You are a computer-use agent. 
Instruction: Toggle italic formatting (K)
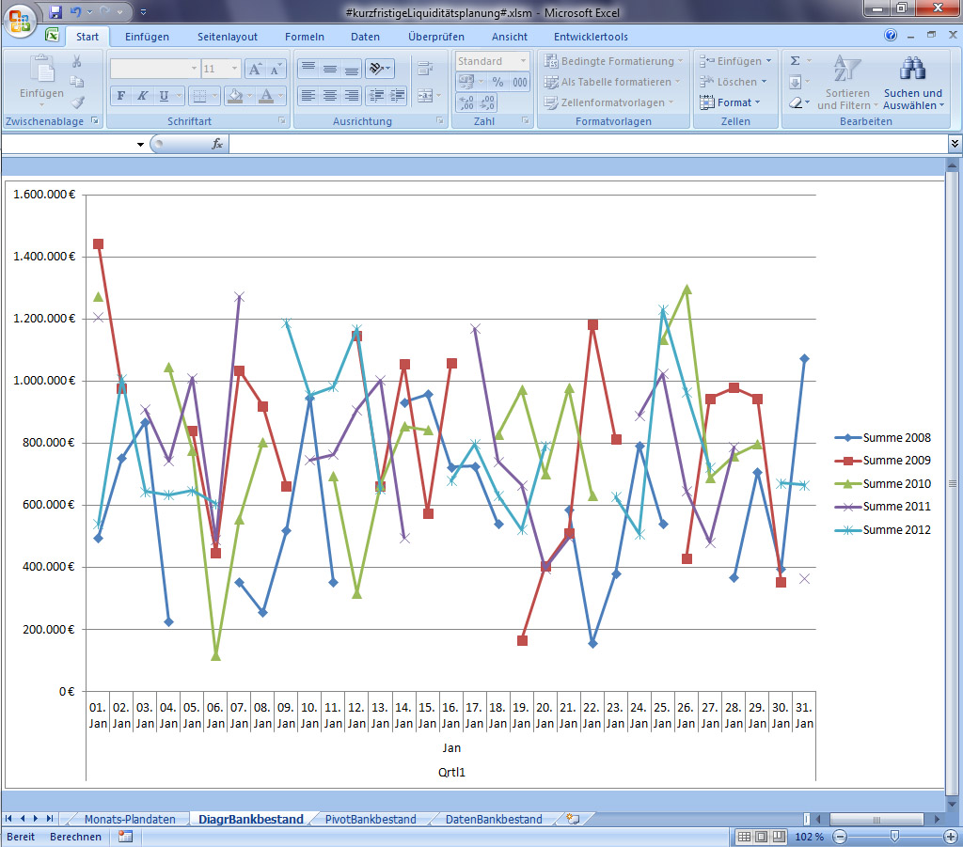click(x=142, y=96)
